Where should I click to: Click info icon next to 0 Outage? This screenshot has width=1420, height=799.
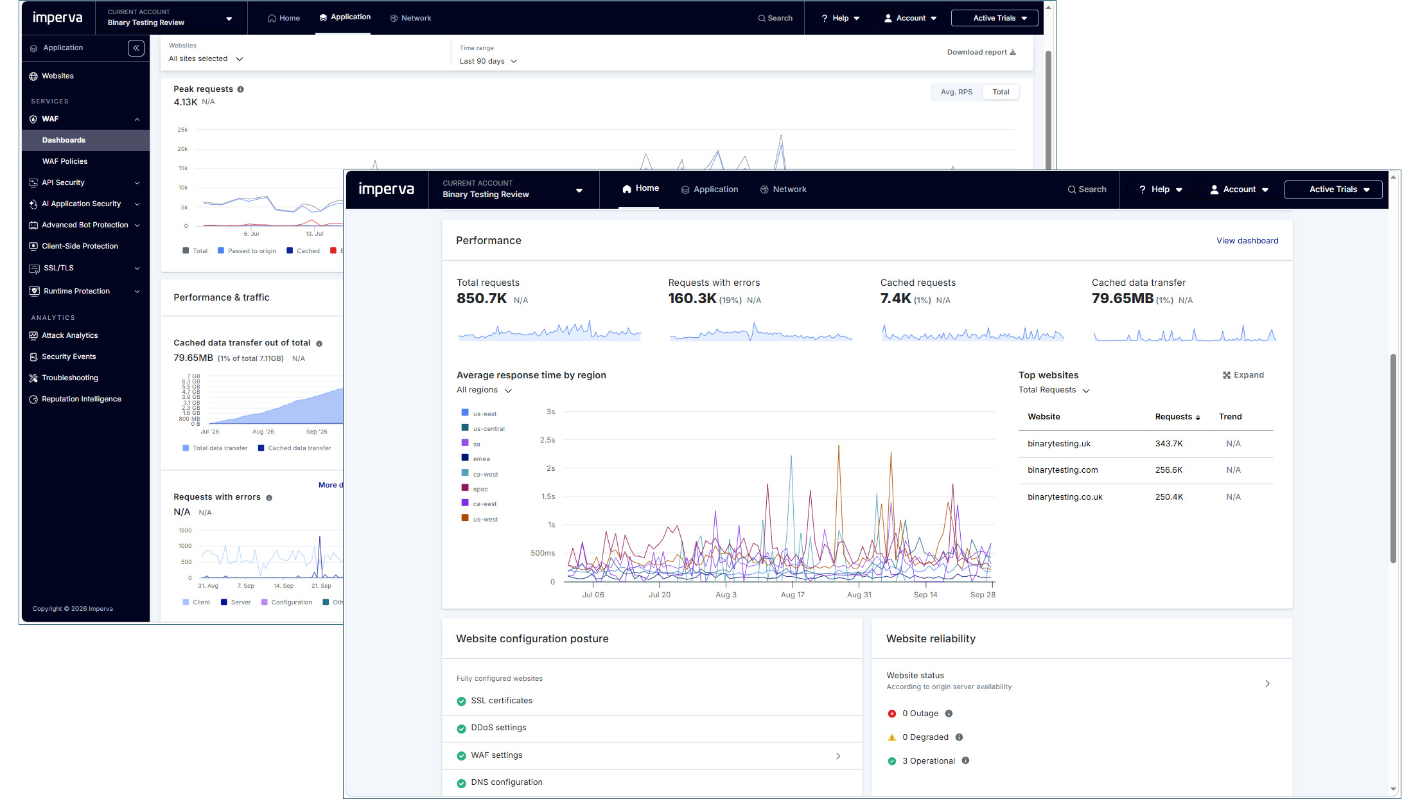pos(949,714)
